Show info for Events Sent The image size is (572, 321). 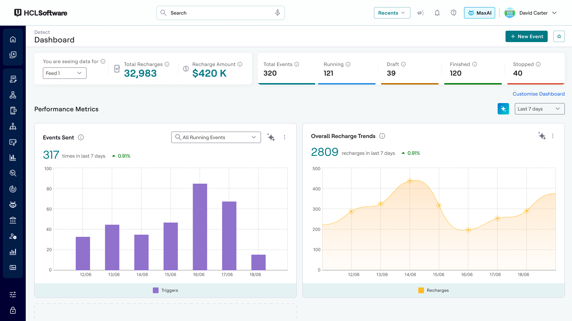pos(81,137)
